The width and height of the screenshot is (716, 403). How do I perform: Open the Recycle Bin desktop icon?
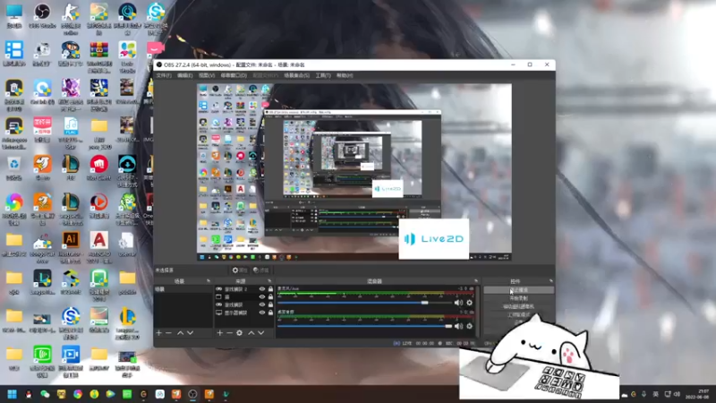pyautogui.click(x=14, y=168)
